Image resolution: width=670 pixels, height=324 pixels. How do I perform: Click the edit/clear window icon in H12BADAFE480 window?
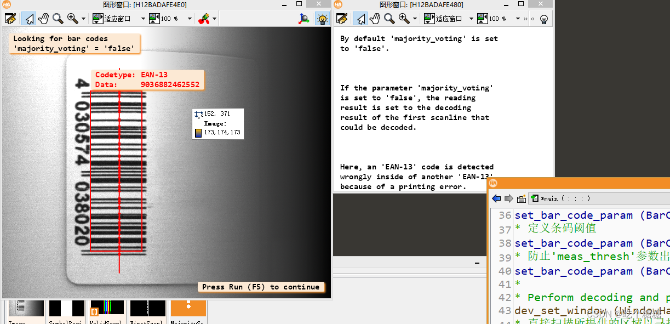tap(342, 19)
